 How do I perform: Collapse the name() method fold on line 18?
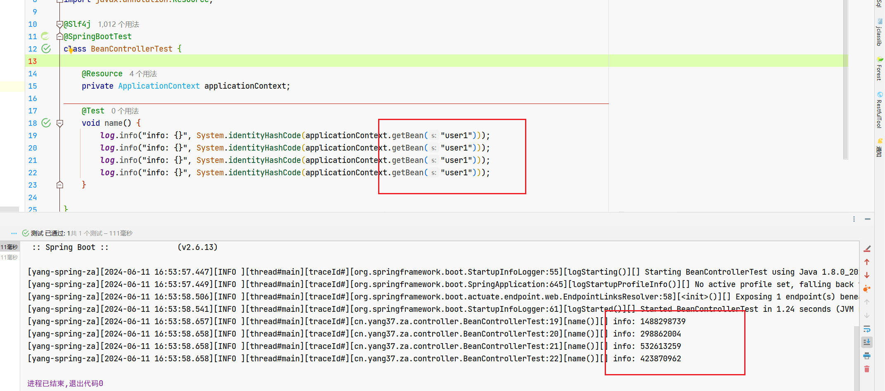[x=60, y=123]
